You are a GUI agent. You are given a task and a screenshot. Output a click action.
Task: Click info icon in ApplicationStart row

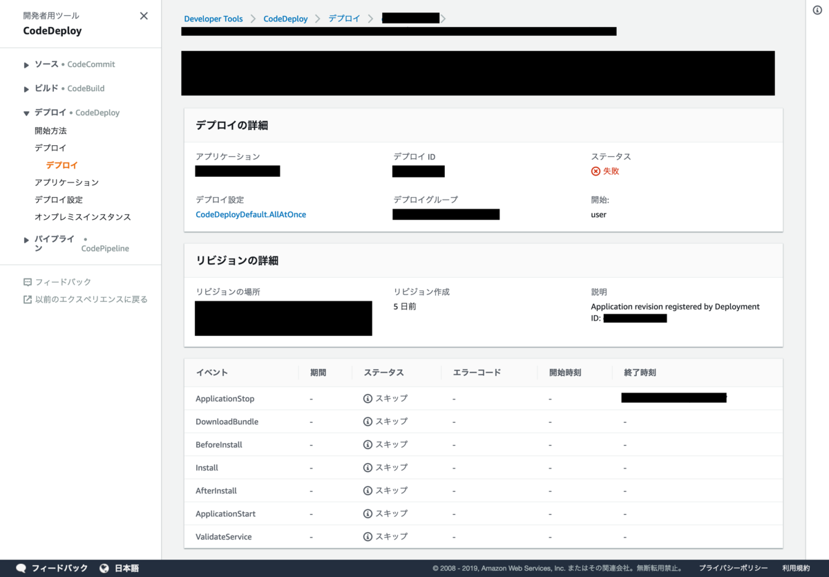368,513
